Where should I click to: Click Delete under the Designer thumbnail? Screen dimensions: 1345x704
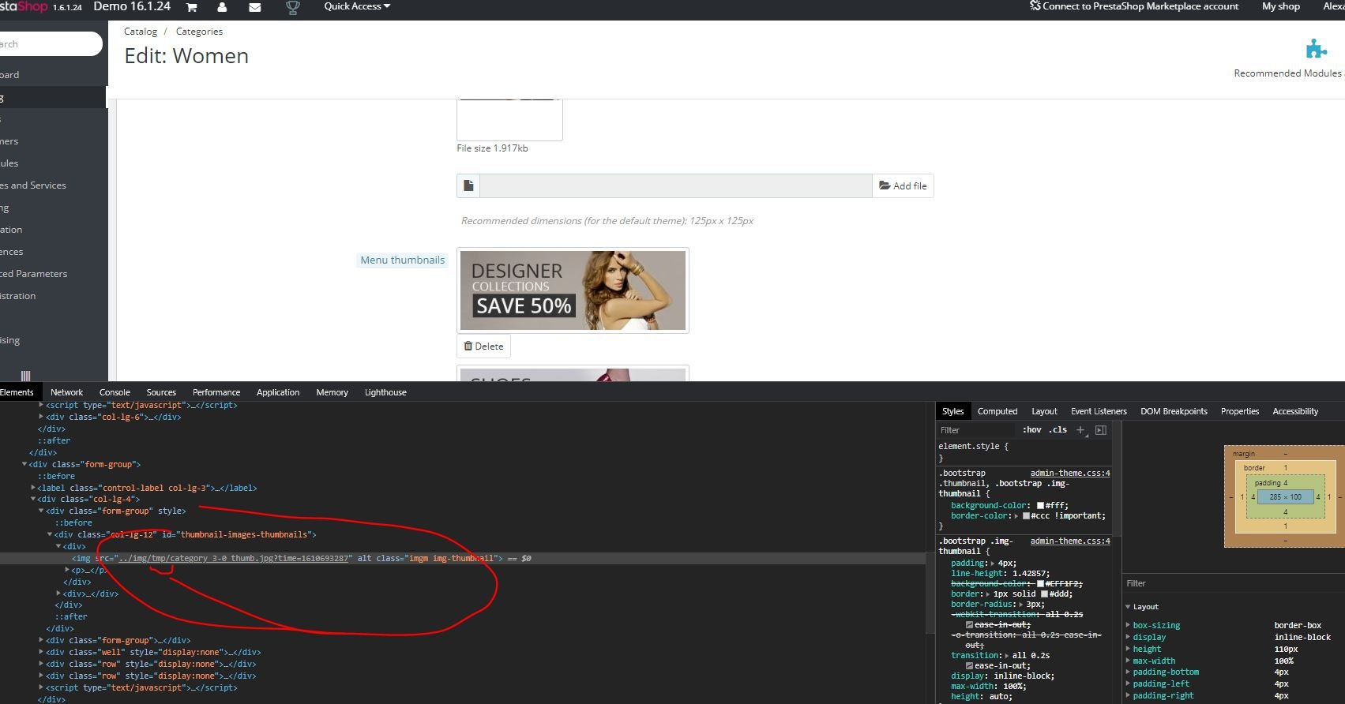click(483, 346)
